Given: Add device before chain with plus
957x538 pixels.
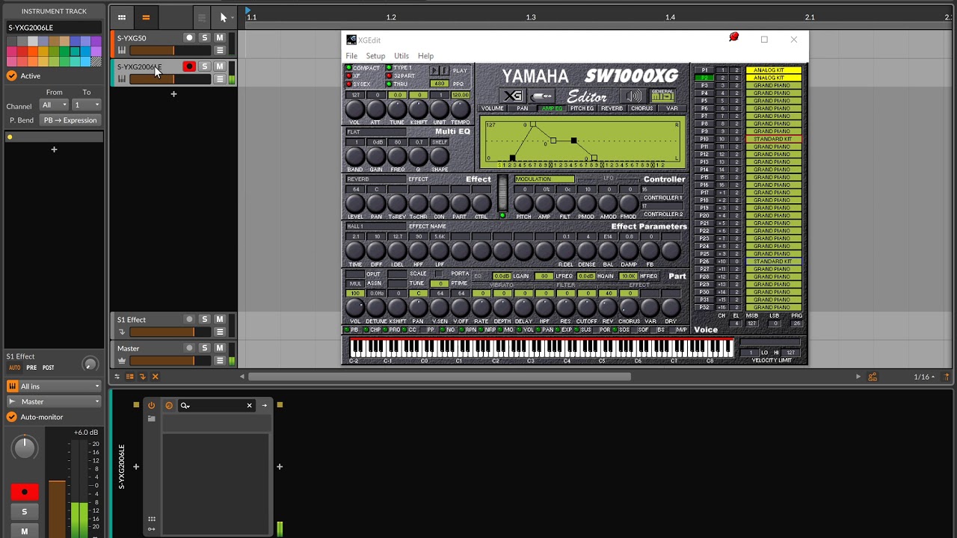Looking at the screenshot, I should coord(136,467).
